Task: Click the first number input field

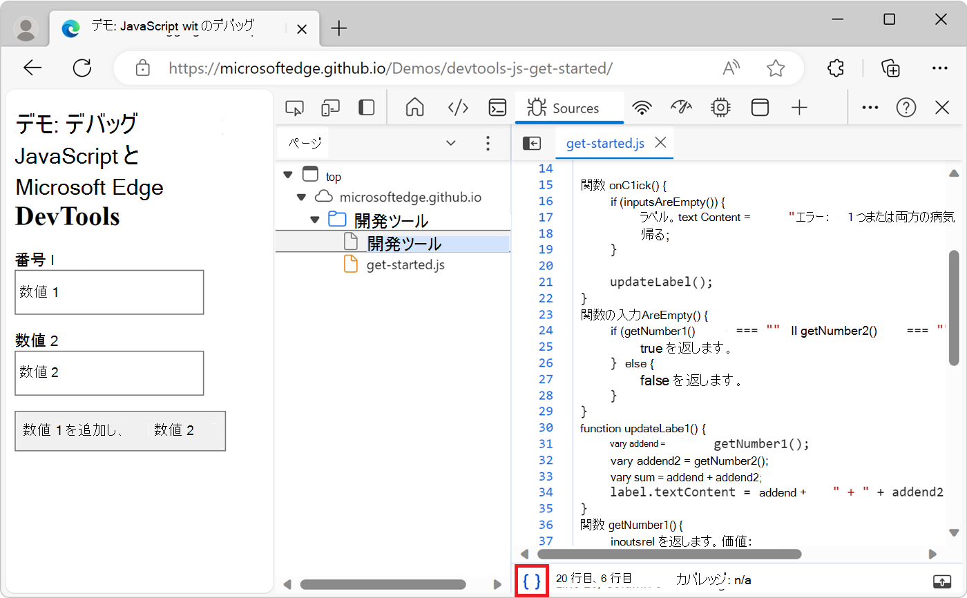Action: (x=109, y=292)
